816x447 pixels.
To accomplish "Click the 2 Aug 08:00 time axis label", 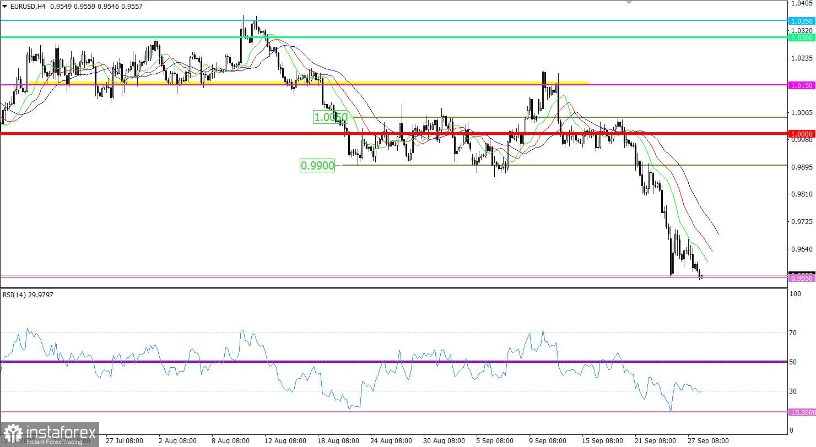I will pos(177,441).
